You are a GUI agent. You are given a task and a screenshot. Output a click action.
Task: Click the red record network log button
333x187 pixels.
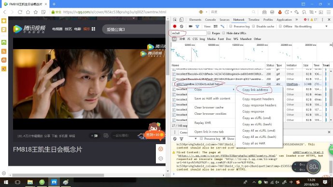pos(175,27)
